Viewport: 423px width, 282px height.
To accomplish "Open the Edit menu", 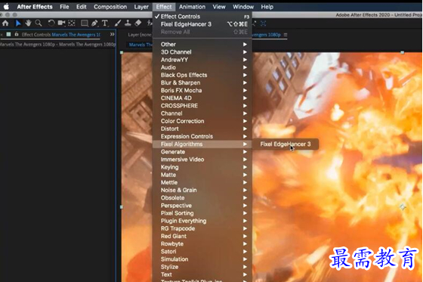I will pyautogui.click(x=82, y=7).
